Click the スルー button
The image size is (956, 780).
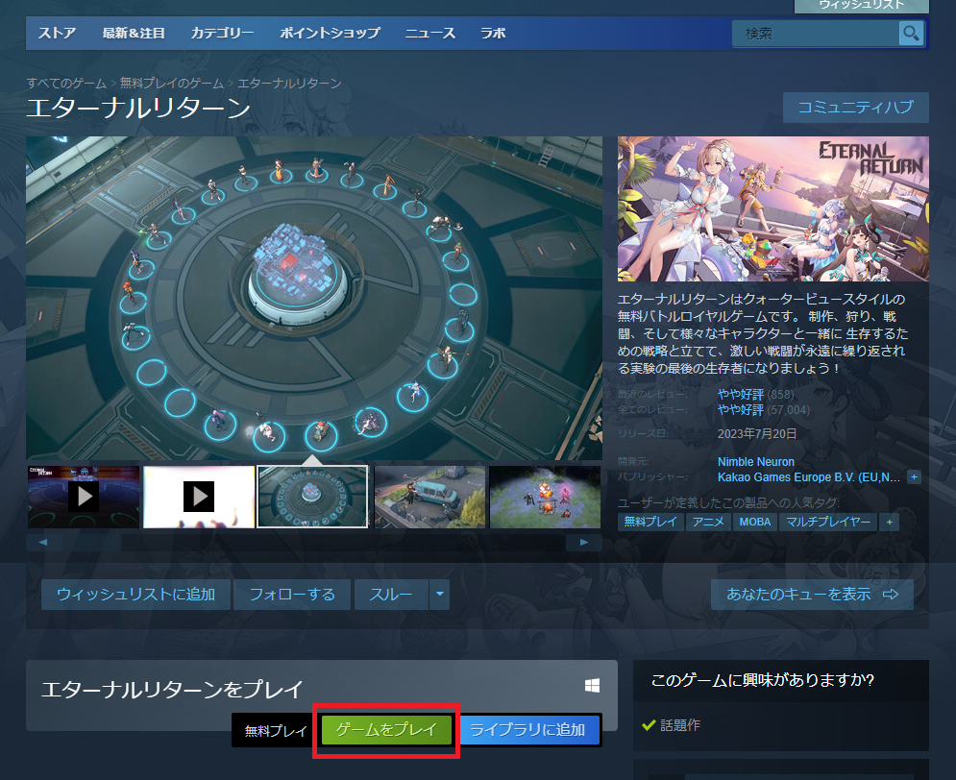391,595
